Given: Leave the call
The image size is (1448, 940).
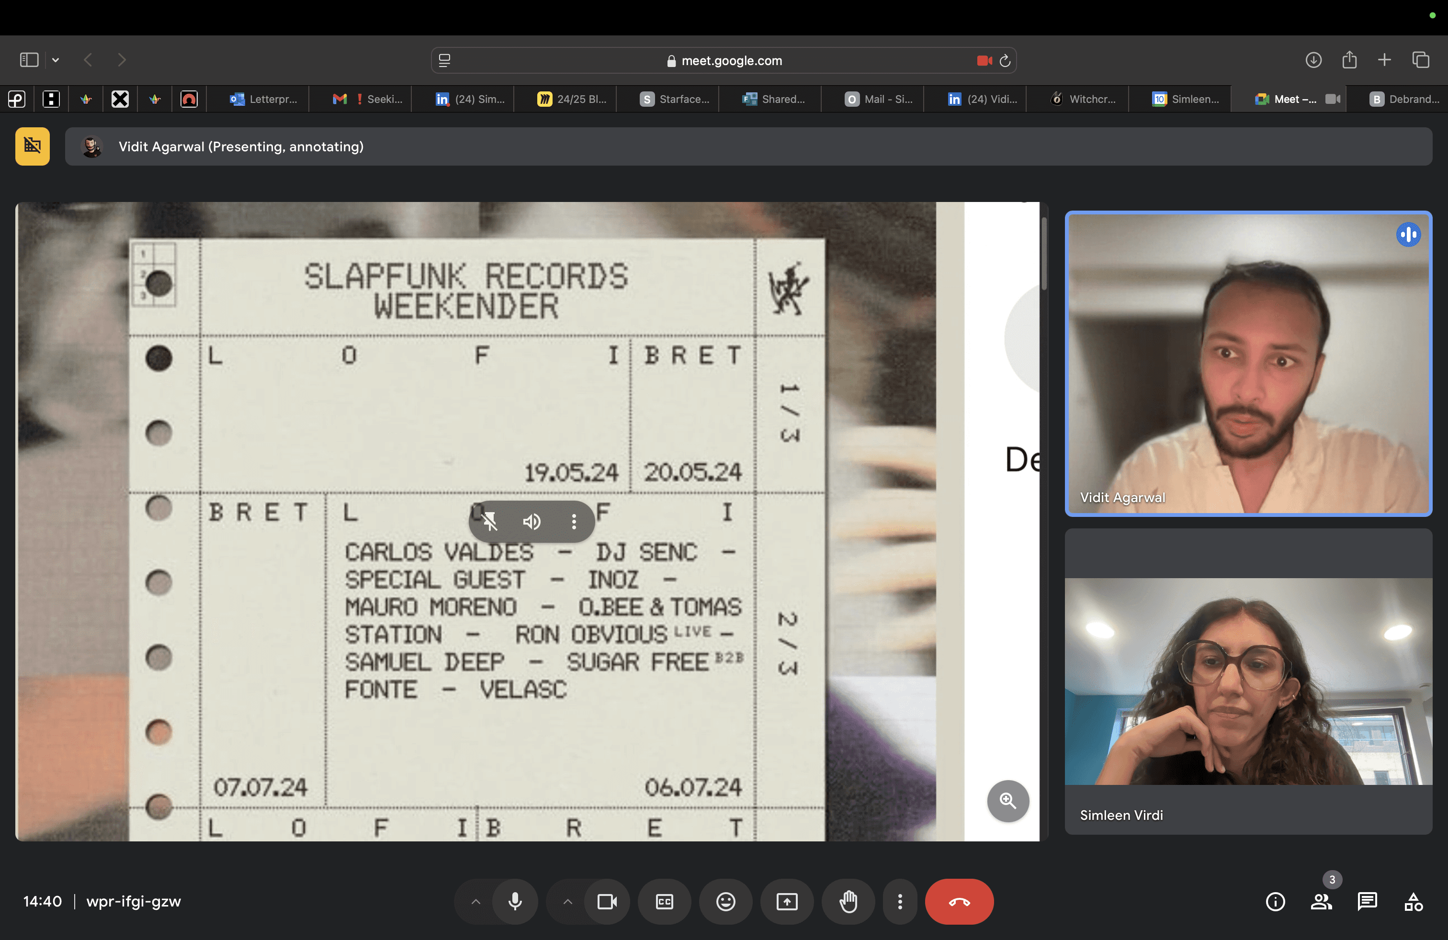Looking at the screenshot, I should [x=959, y=902].
